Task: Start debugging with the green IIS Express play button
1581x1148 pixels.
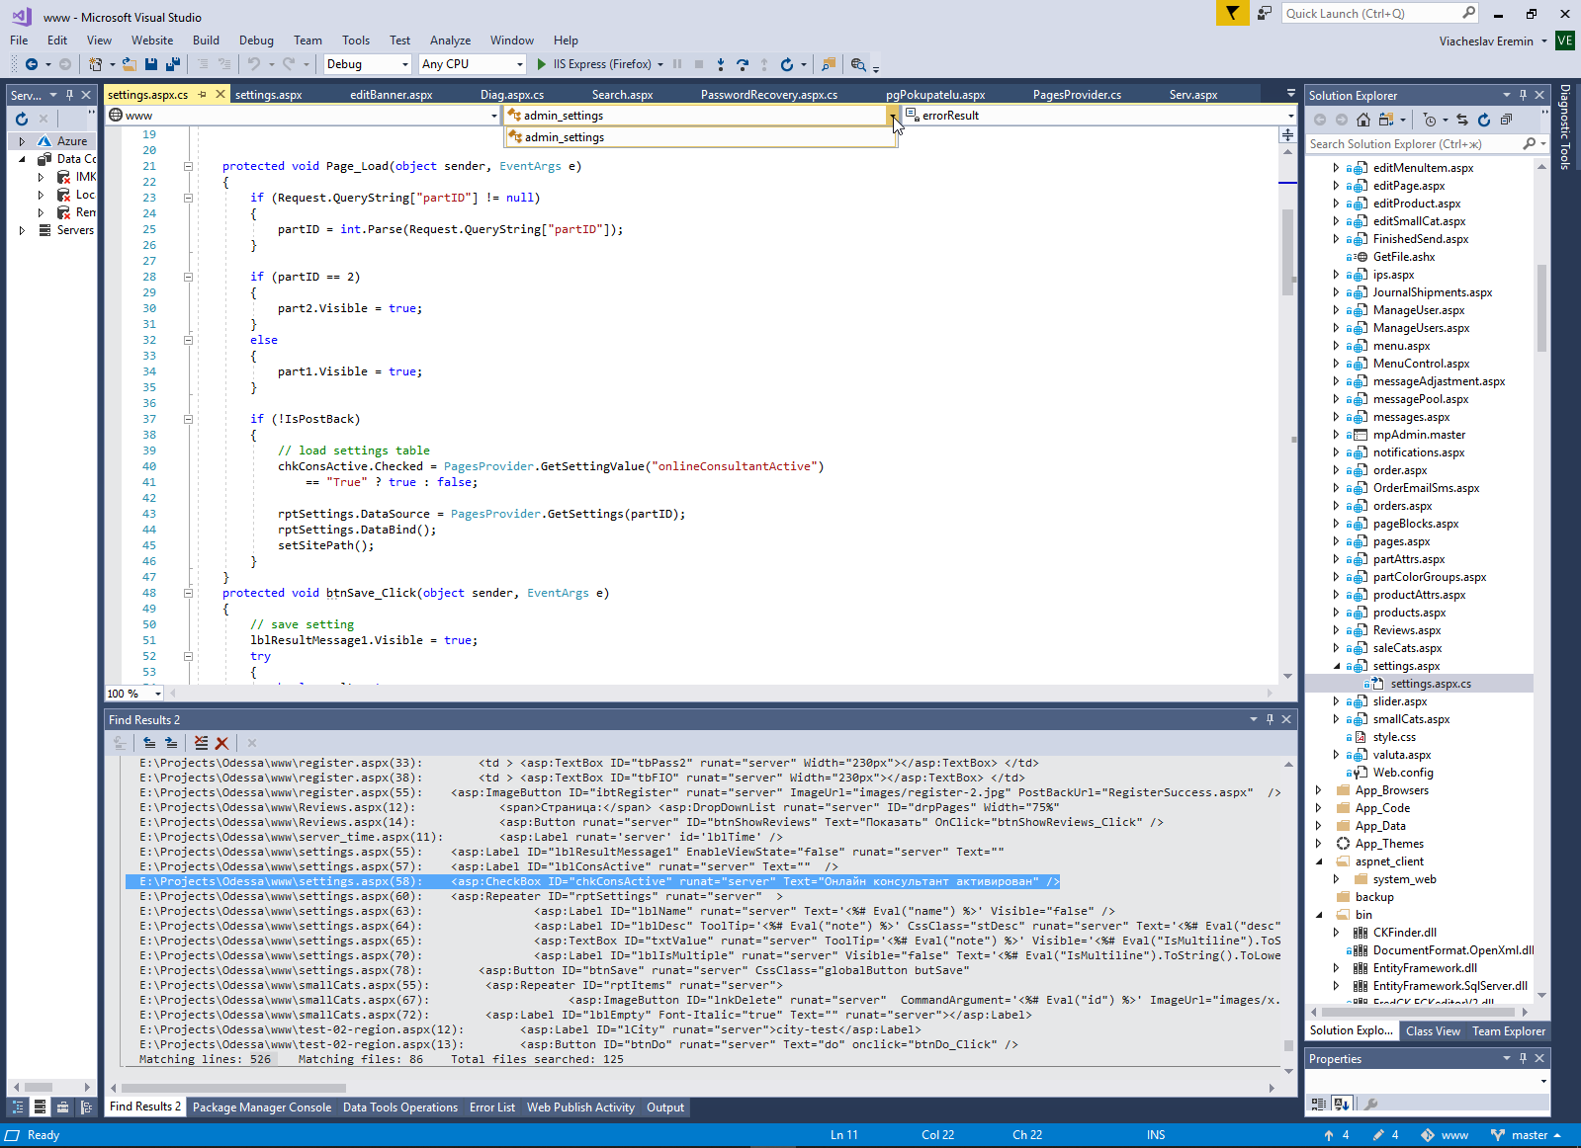Action: click(541, 64)
